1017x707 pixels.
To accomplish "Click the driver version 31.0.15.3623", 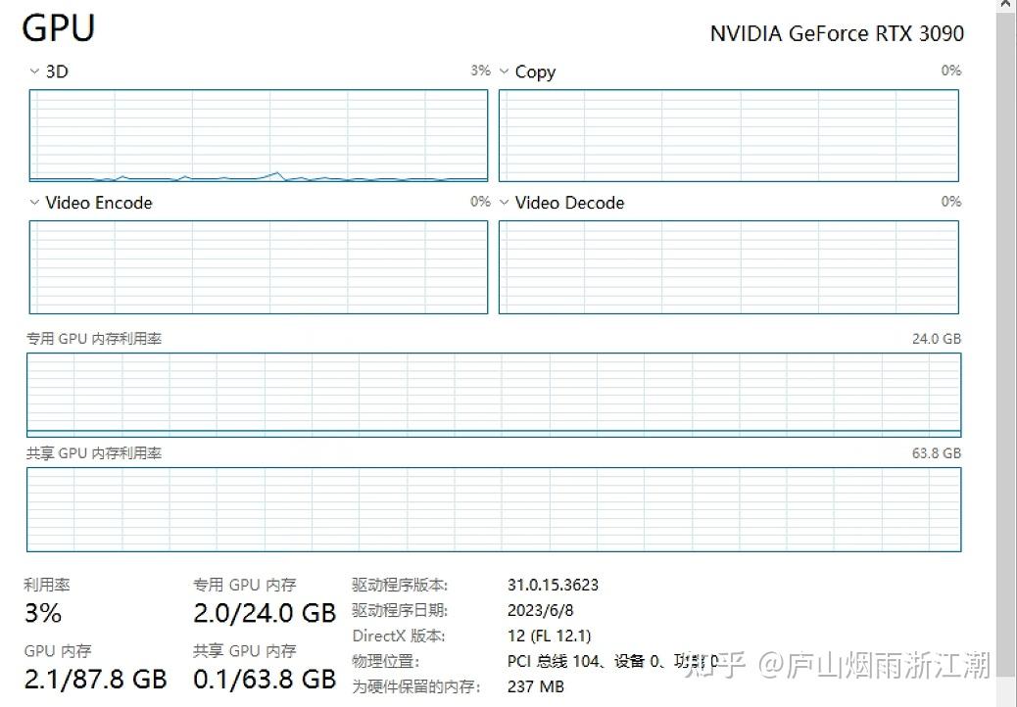I will pyautogui.click(x=553, y=586).
